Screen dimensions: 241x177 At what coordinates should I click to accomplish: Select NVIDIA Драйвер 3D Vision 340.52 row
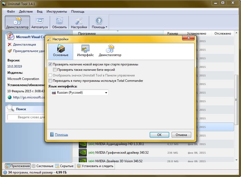point(153,160)
